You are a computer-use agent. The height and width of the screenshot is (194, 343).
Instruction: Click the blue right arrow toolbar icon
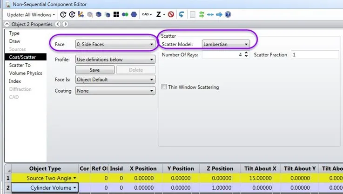tap(219, 14)
